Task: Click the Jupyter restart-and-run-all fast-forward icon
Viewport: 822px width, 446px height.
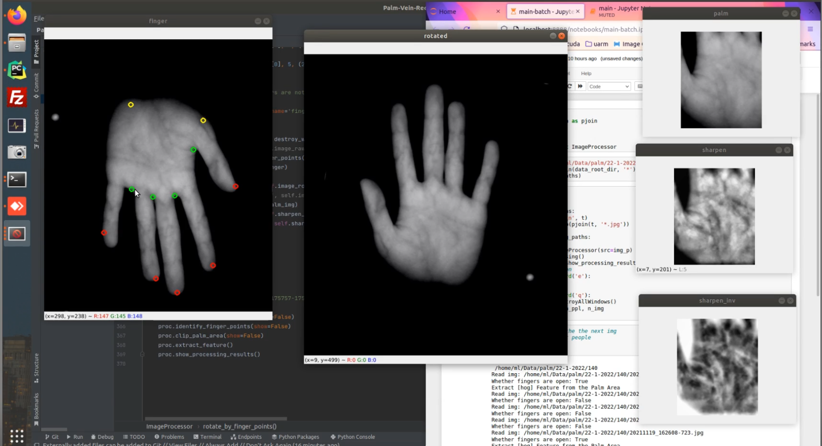Action: [580, 86]
